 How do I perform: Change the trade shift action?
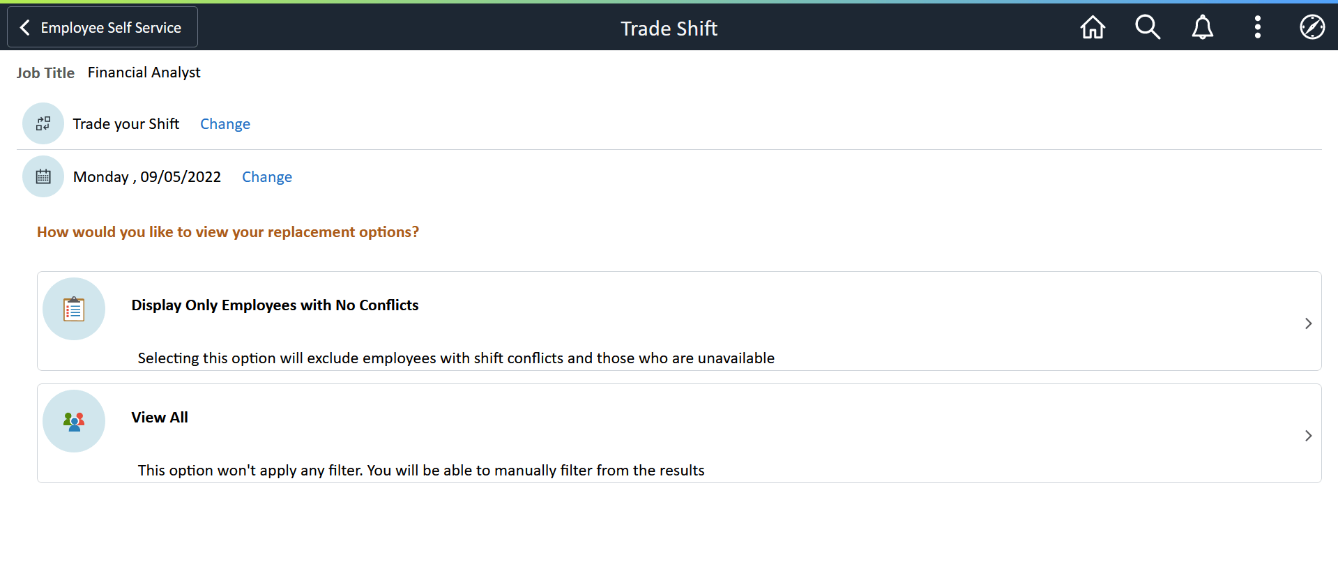tap(225, 123)
